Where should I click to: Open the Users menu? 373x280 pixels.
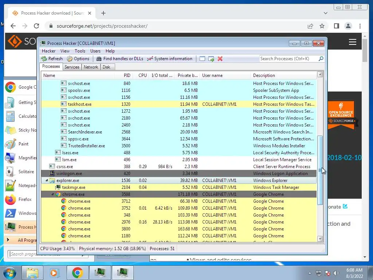pos(95,51)
